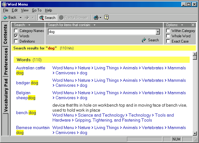Enable the Definitions checkbox
Viewport: 199px width, 143px height.
(16, 41)
